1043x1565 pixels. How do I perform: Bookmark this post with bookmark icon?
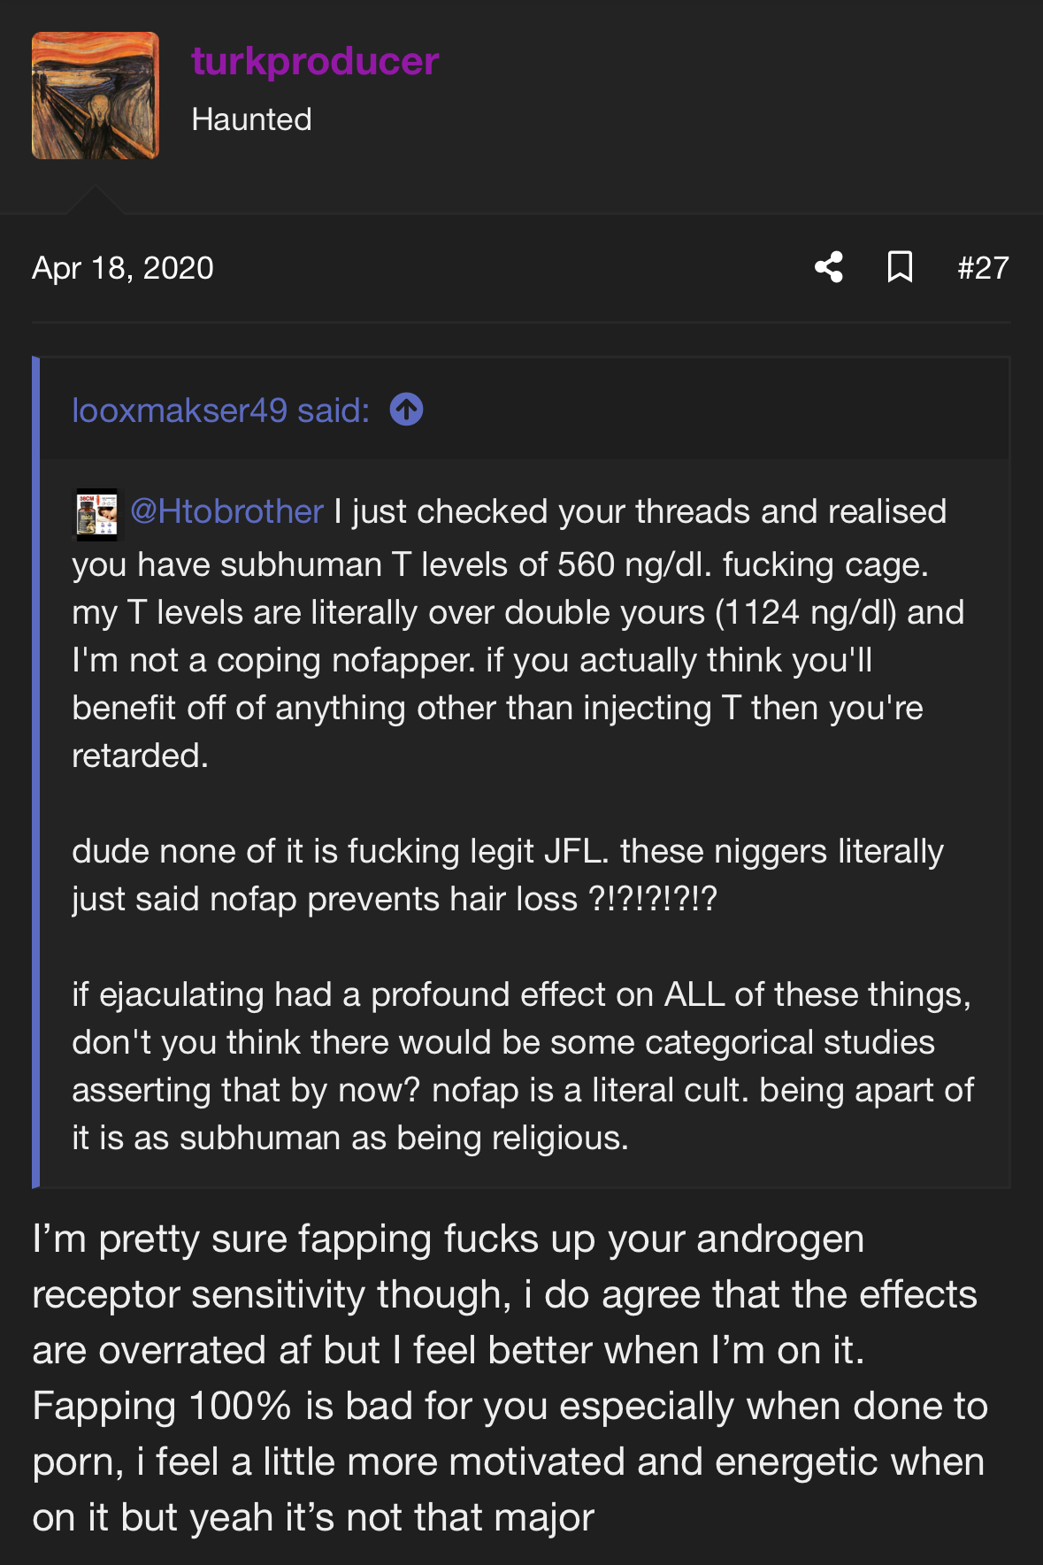point(900,267)
